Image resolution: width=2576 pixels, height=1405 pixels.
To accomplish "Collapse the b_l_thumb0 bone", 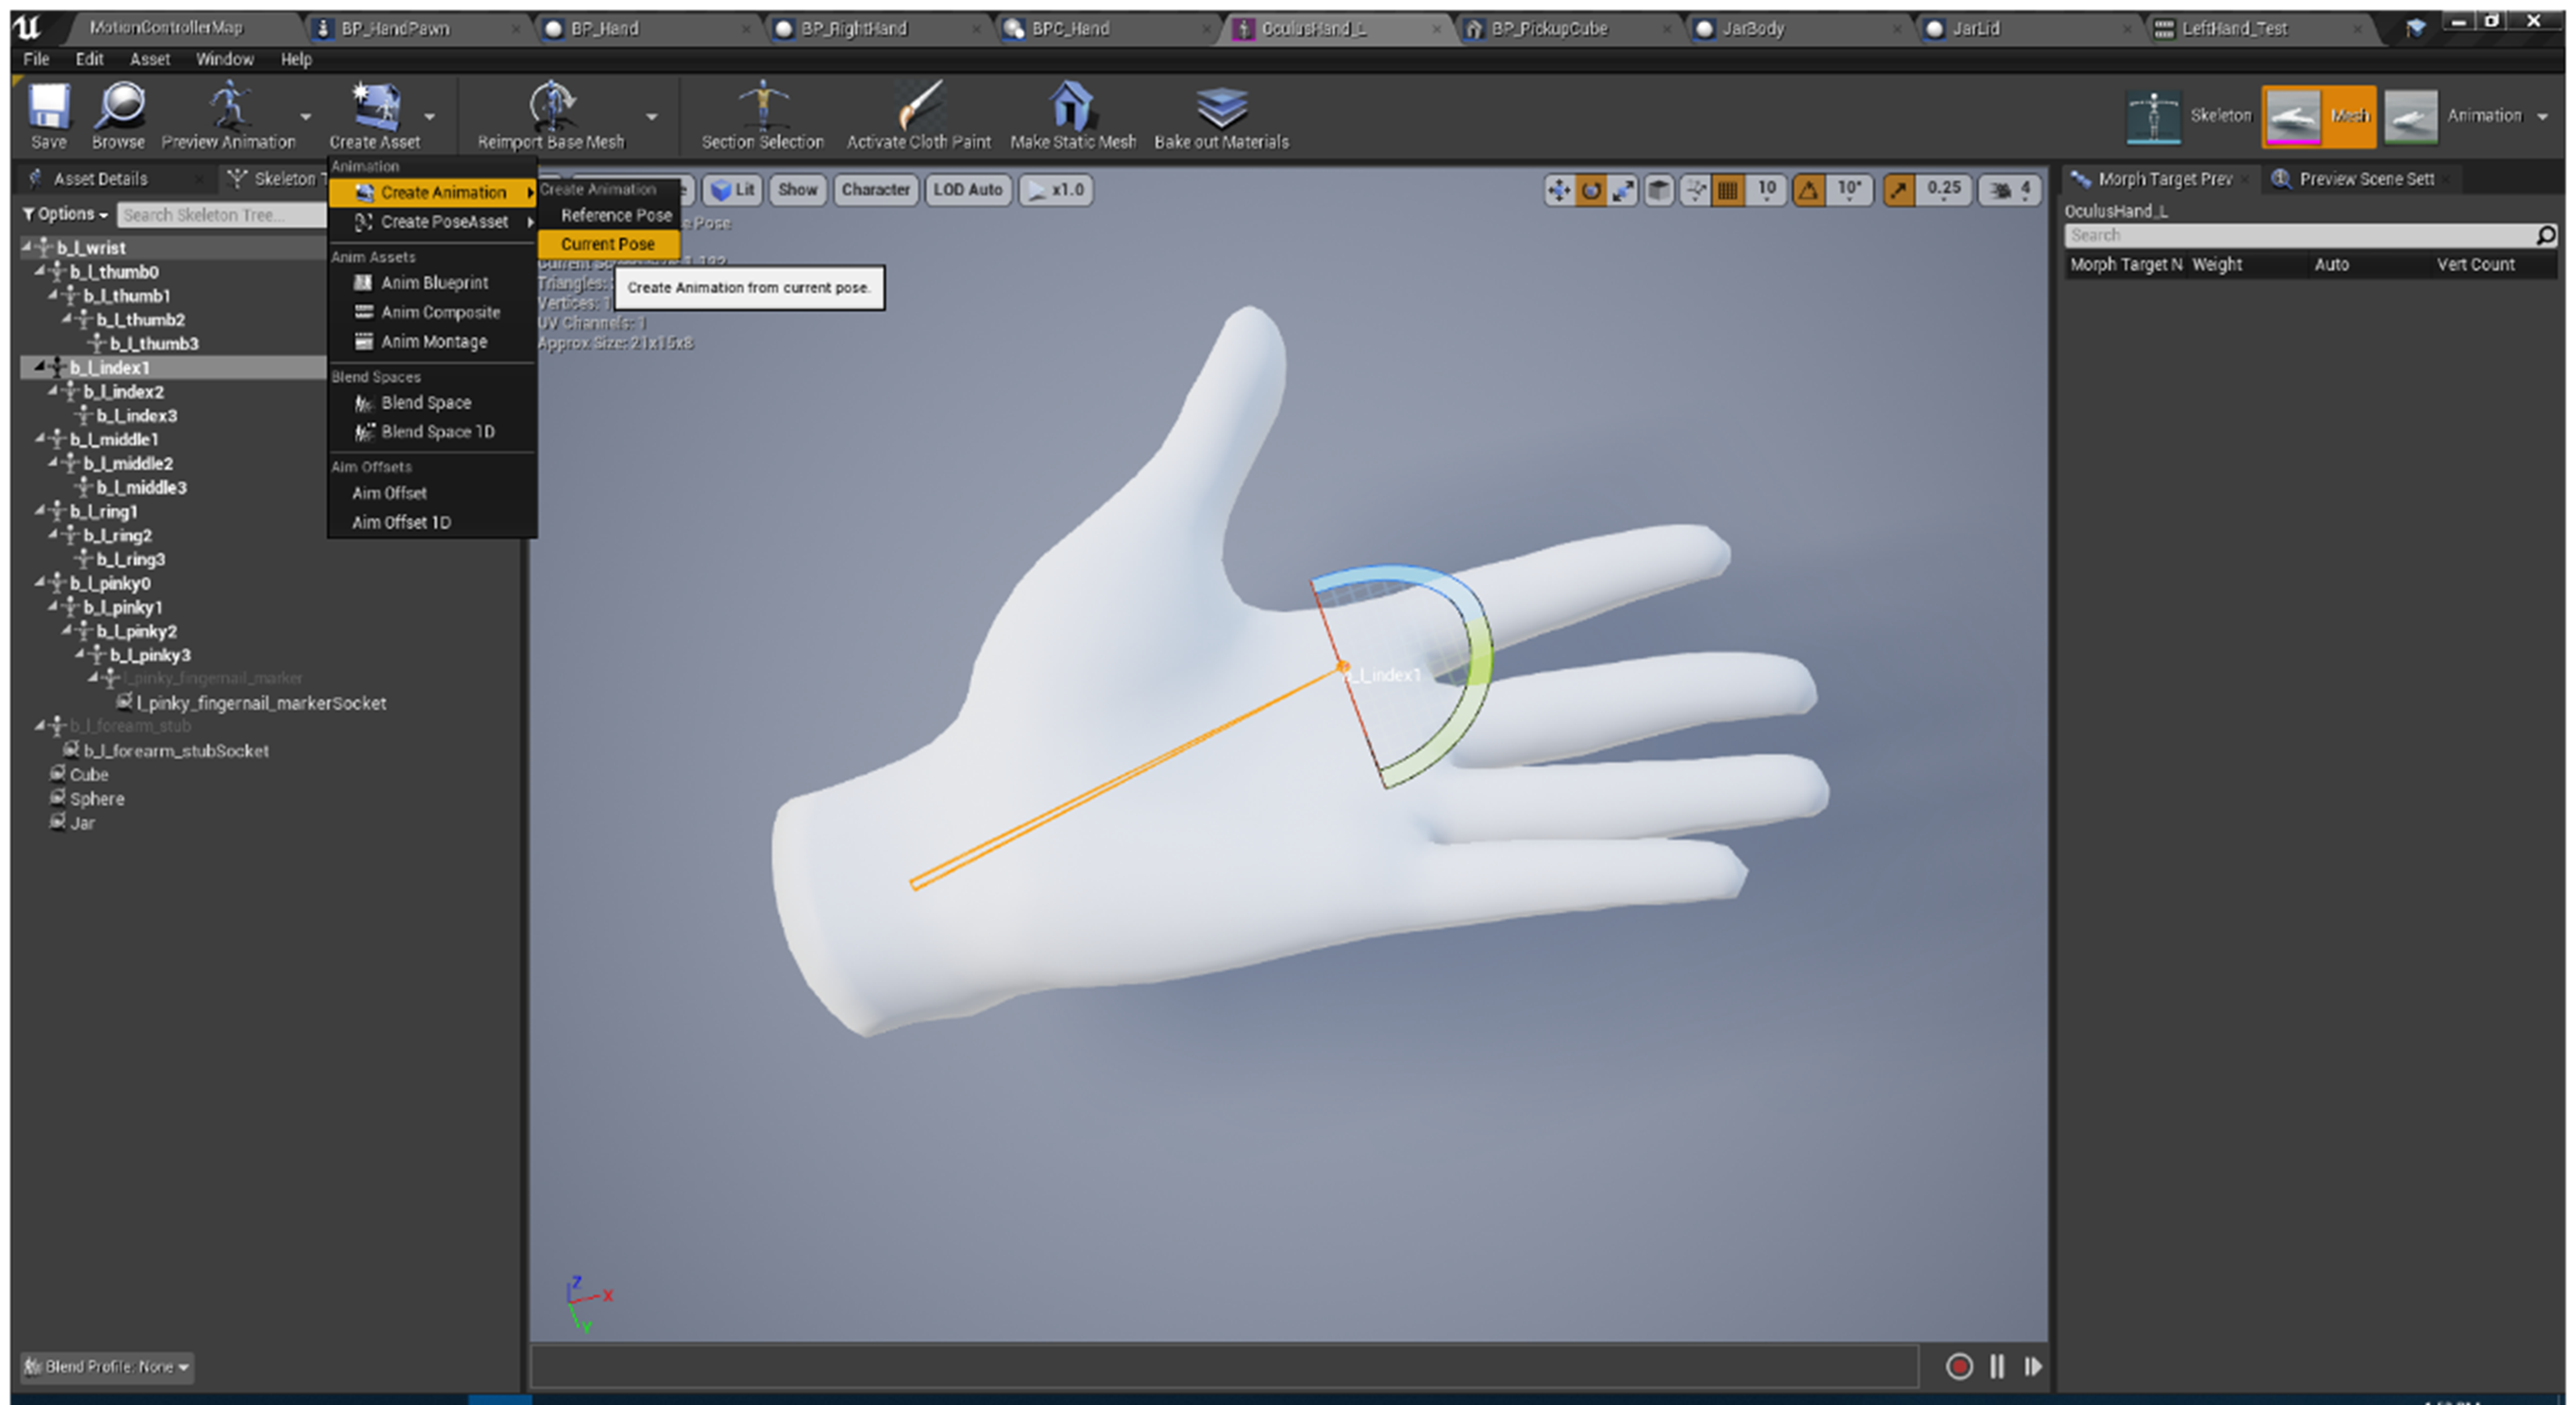I will 40,270.
